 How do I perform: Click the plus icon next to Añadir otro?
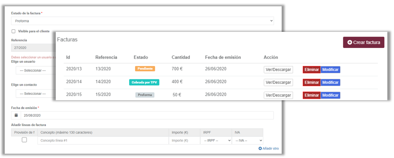[260, 148]
